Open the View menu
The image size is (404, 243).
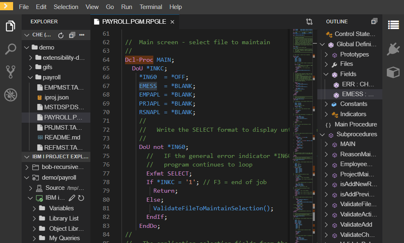click(x=92, y=7)
